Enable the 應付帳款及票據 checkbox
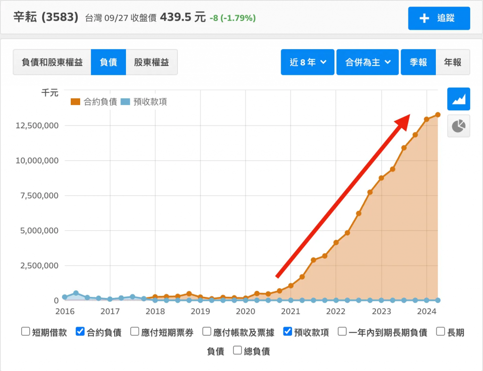This screenshot has width=483, height=371. [207, 332]
